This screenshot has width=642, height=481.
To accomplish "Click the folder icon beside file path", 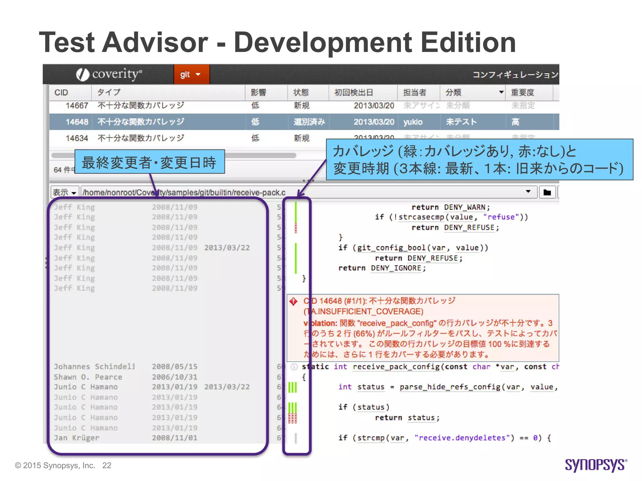I will 547,192.
